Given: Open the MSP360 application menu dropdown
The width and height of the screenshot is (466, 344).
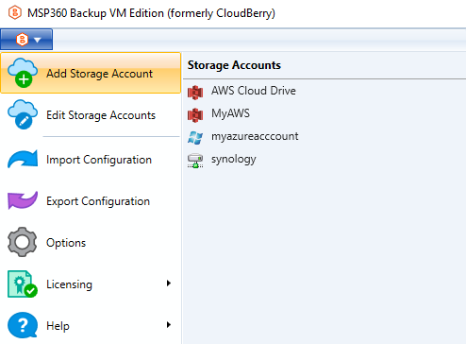Looking at the screenshot, I should [x=26, y=40].
